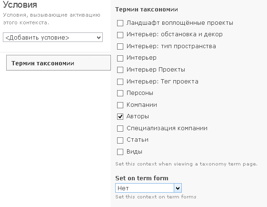The width and height of the screenshot is (267, 207).
Task: Check the Ландшафт воплощённые проекты checkbox
Action: [120, 23]
